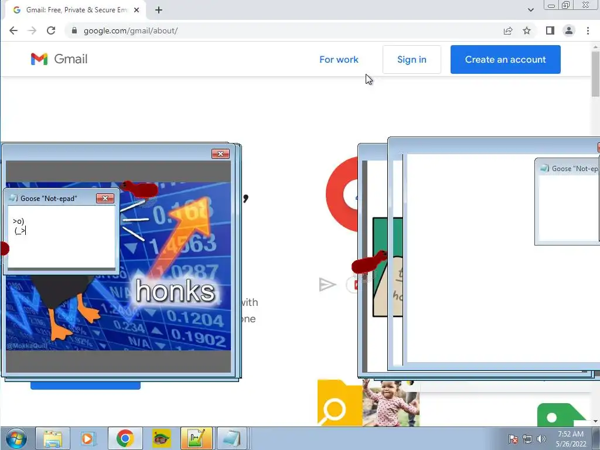The image size is (600, 450).
Task: Open the Notepad++ taskbar icon
Action: click(196, 438)
